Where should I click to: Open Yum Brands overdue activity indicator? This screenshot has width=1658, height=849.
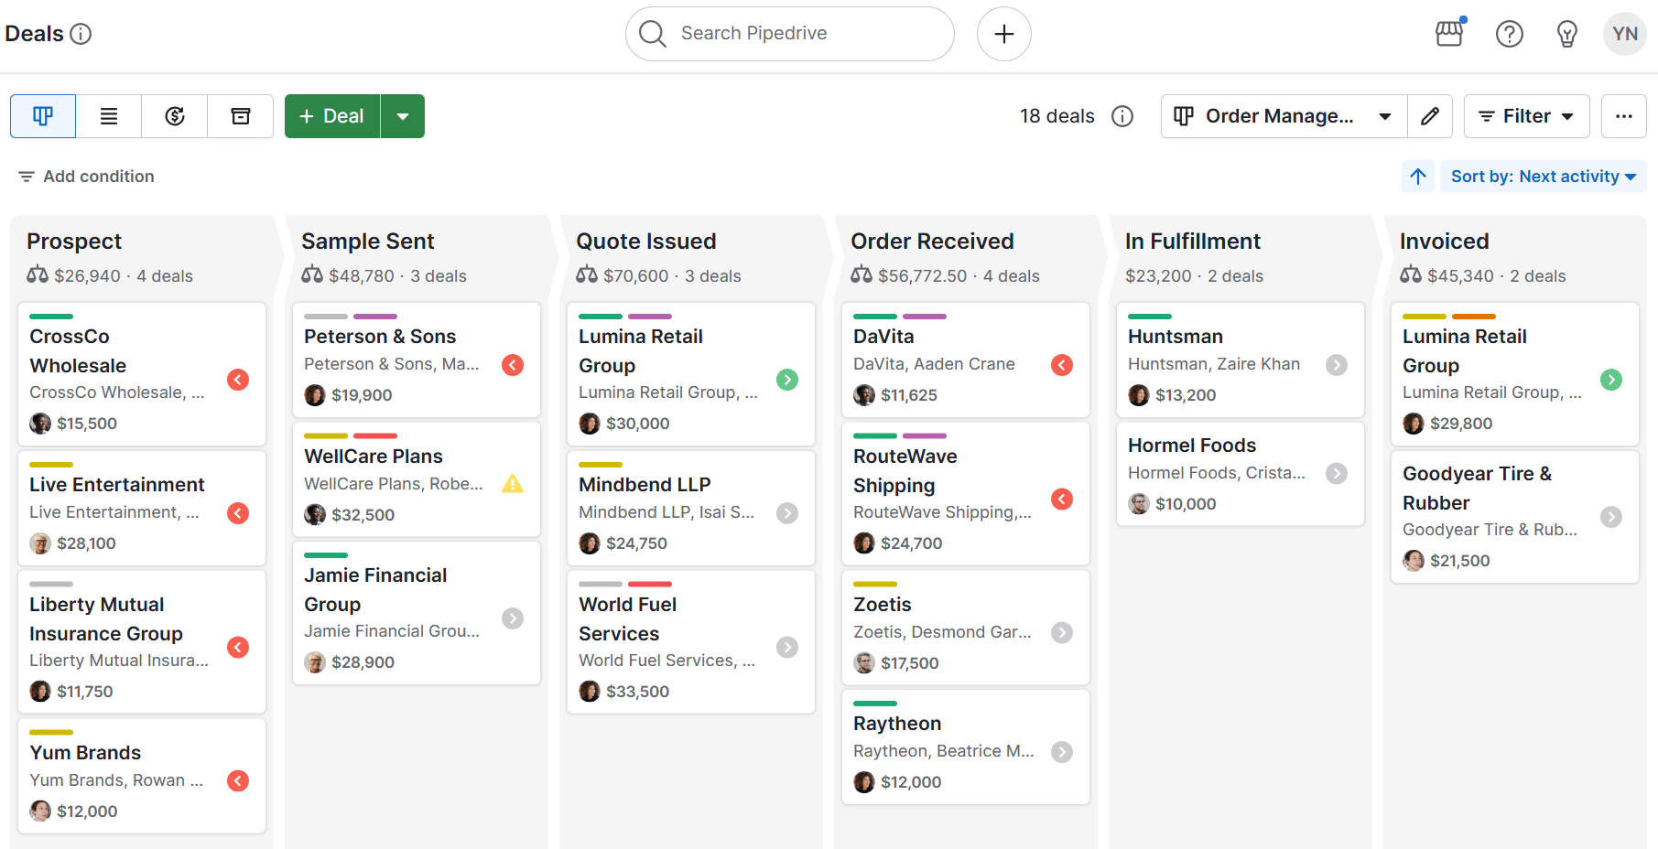coord(238,781)
